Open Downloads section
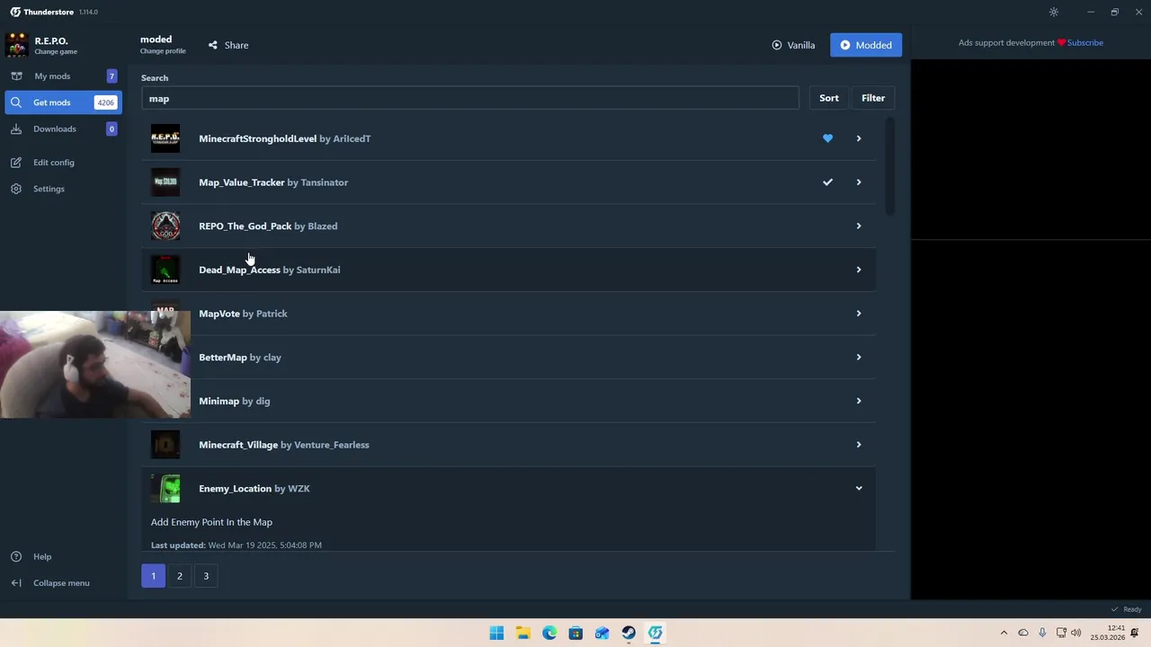The image size is (1151, 647). point(63,129)
